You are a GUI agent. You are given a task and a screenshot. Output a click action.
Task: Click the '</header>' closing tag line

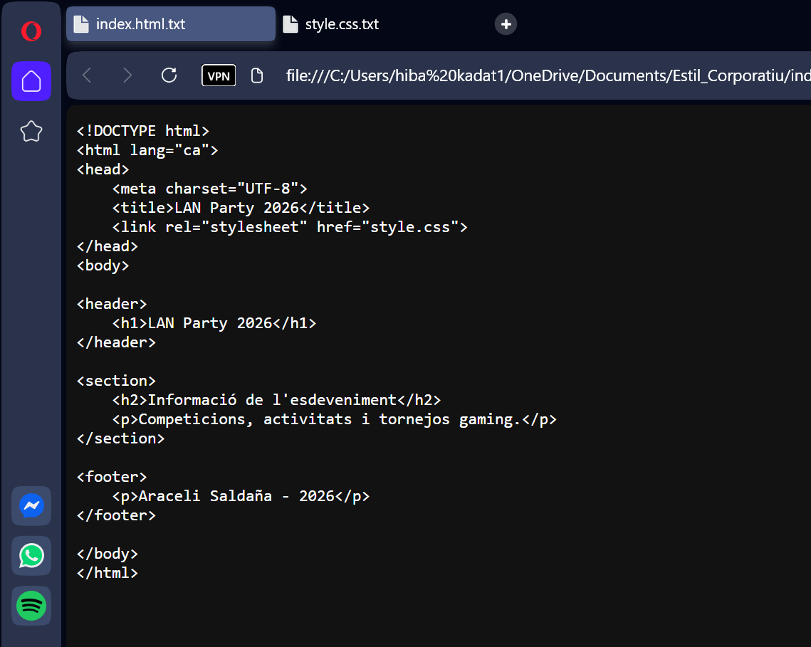(x=116, y=342)
